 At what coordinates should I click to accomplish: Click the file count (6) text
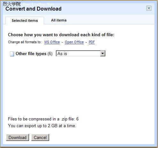[50, 53]
